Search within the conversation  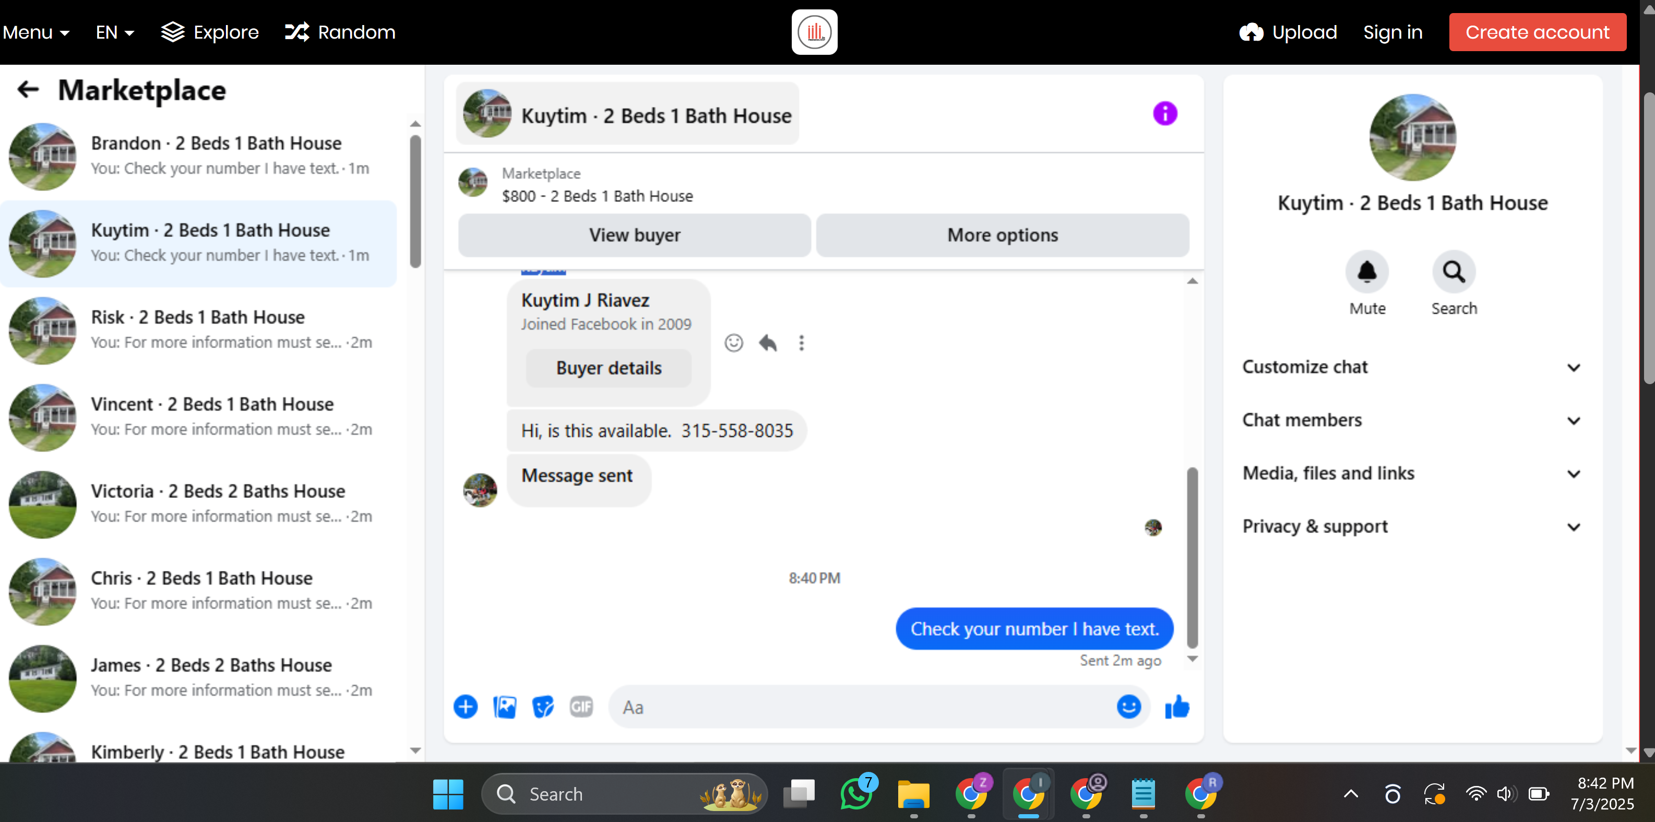(x=1454, y=272)
